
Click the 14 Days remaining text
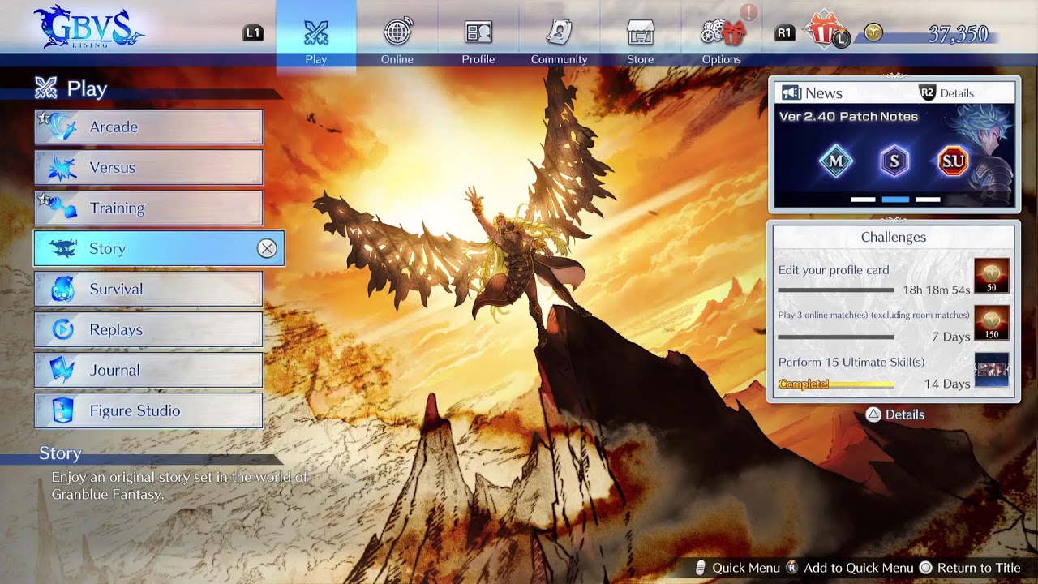[947, 384]
